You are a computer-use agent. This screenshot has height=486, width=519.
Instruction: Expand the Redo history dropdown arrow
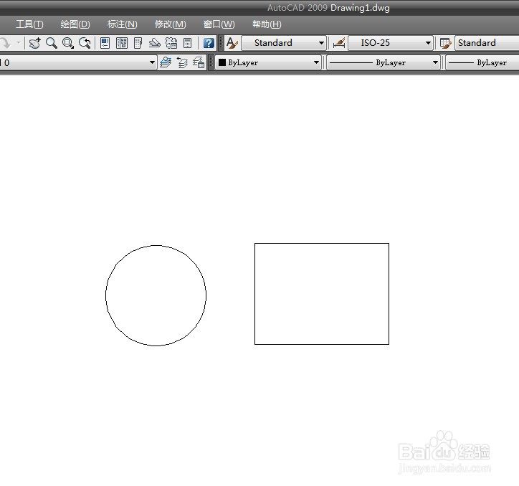tap(19, 43)
